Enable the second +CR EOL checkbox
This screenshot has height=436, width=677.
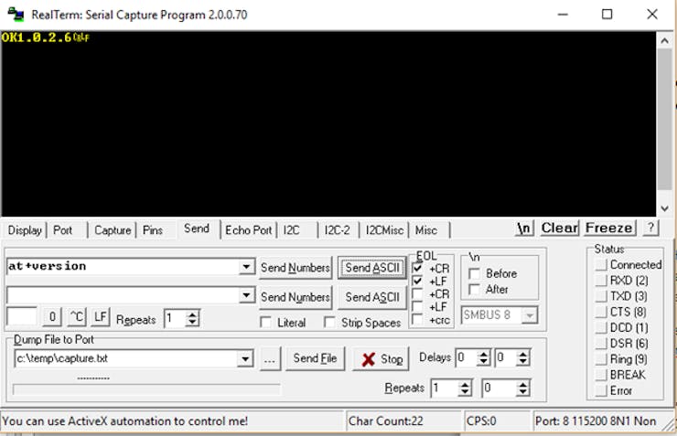(x=417, y=293)
